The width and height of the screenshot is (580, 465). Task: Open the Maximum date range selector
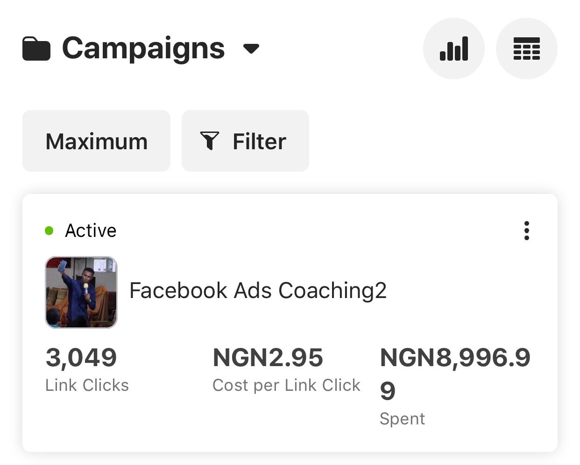click(x=96, y=141)
